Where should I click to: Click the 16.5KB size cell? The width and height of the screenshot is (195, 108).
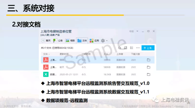[x=107, y=74]
